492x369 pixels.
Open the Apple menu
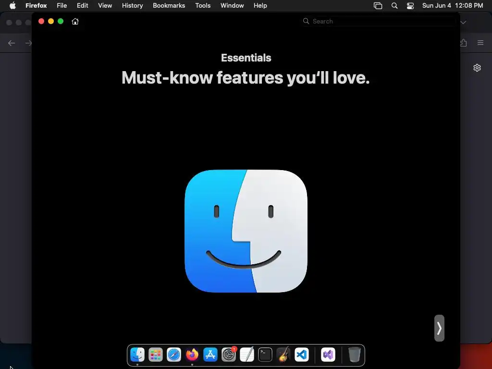12,5
